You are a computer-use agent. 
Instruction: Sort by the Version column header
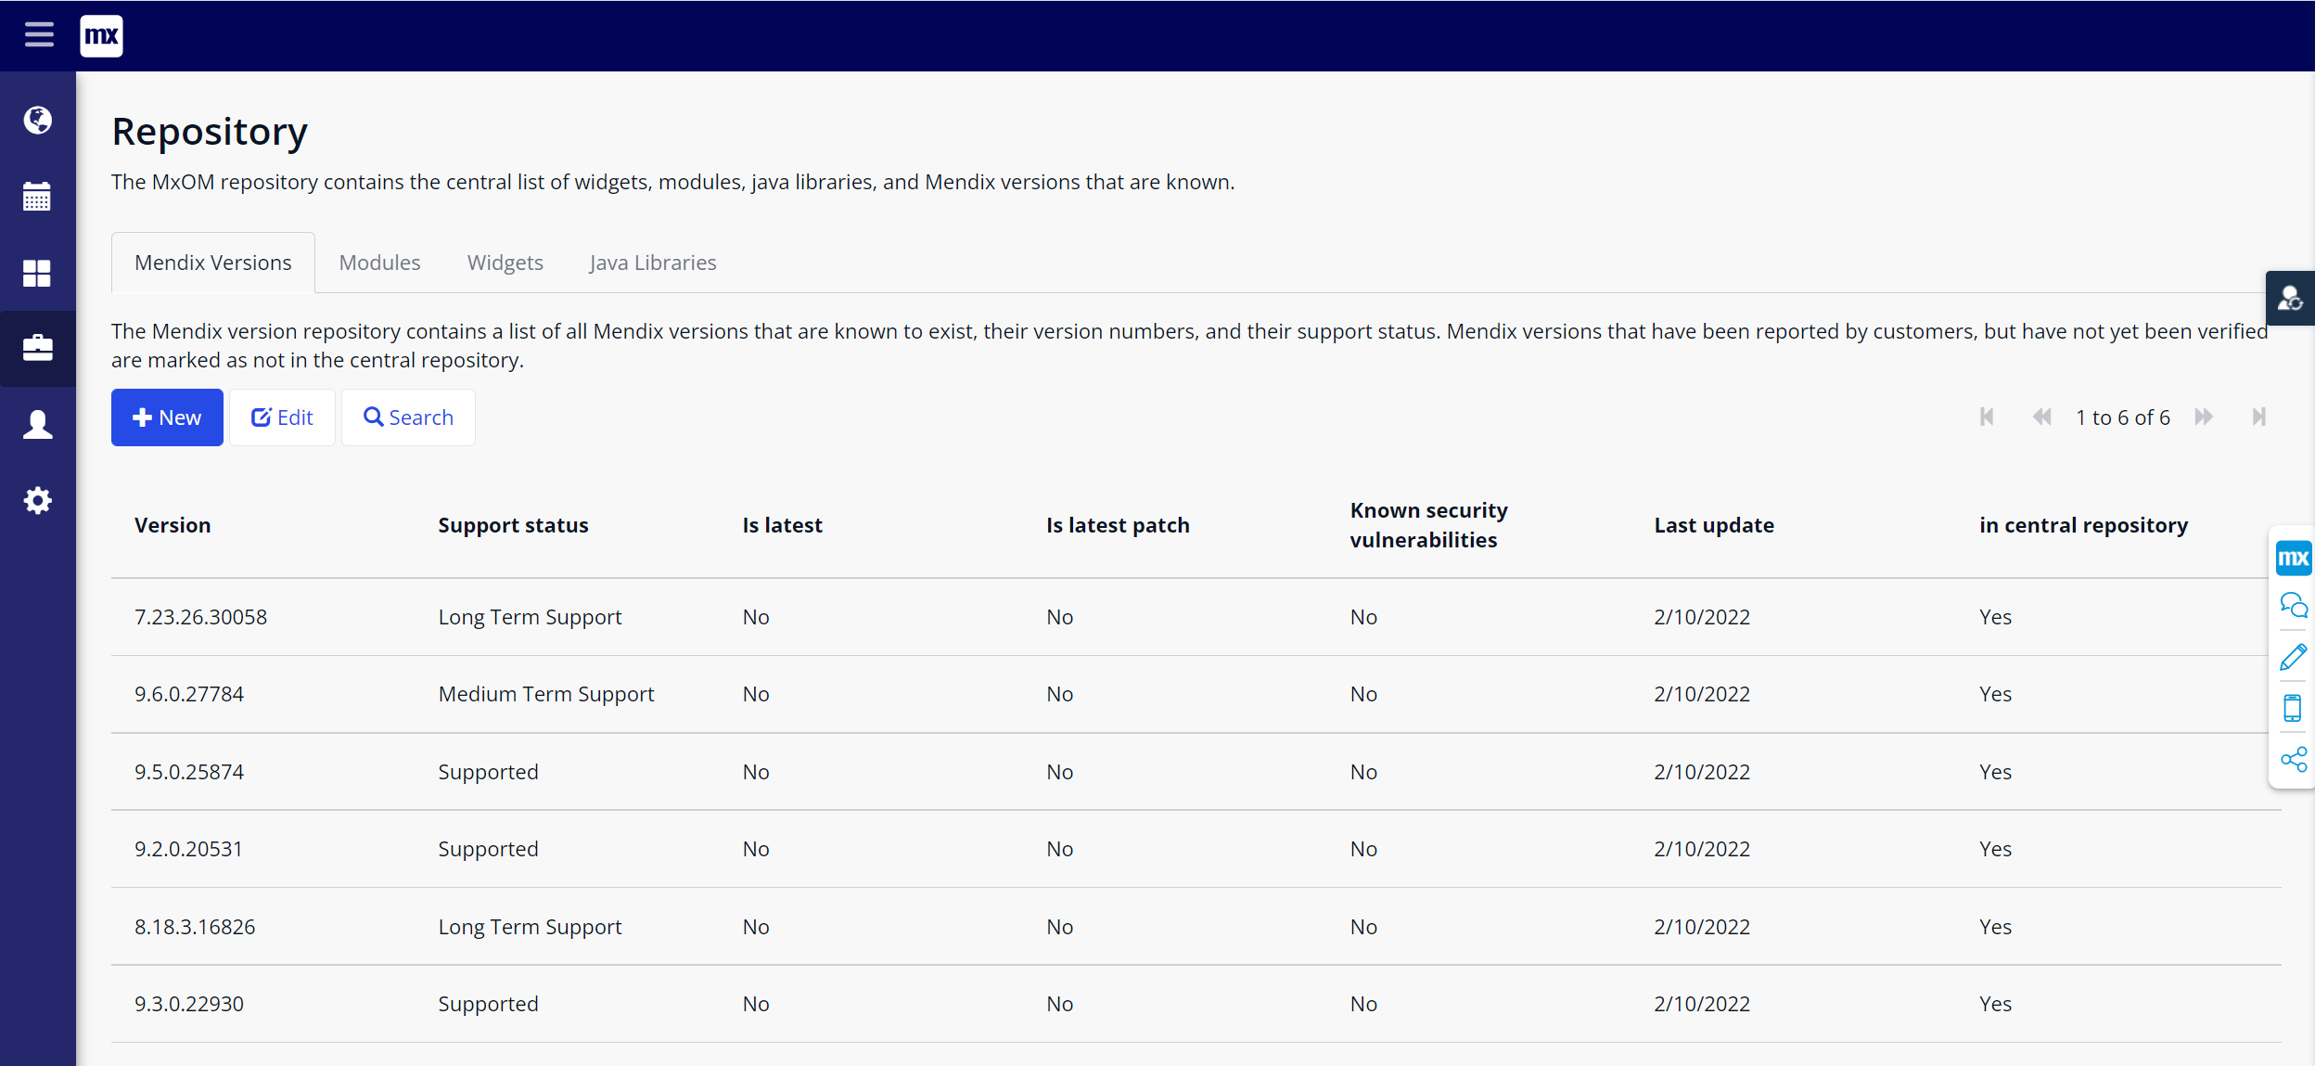173,525
